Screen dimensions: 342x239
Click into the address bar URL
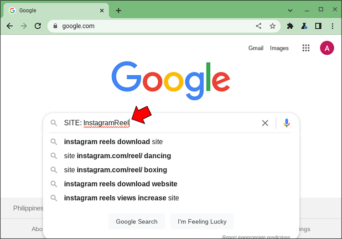137,26
